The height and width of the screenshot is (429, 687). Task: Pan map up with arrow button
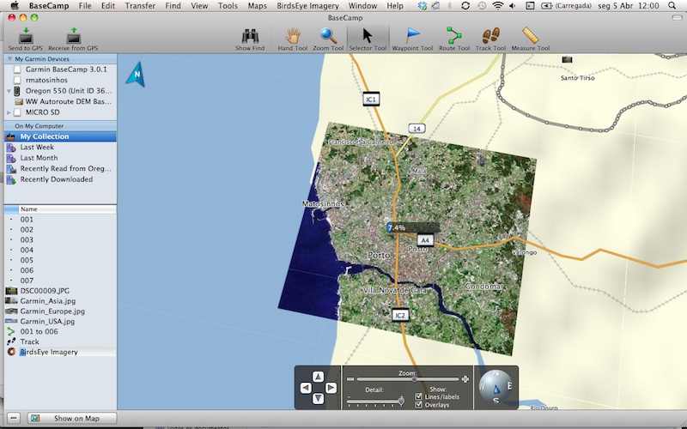click(318, 377)
